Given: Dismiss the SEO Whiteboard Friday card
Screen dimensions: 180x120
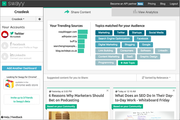Looking at the screenshot, I should (174, 91).
